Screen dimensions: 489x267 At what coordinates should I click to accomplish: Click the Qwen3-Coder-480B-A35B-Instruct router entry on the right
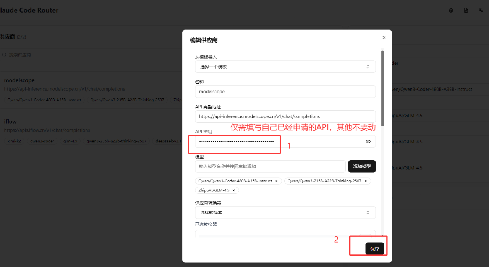click(x=432, y=89)
